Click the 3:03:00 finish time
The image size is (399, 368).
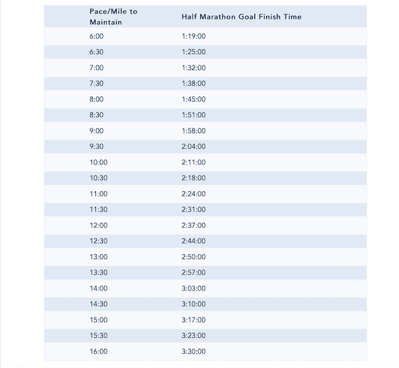point(194,288)
